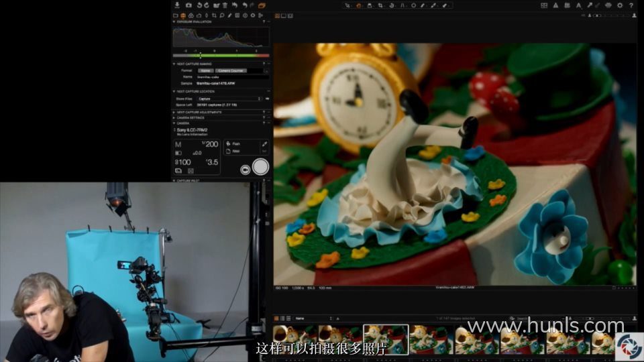Open Preferences gear icon
Image resolution: width=644 pixels, height=362 pixels.
620,5
